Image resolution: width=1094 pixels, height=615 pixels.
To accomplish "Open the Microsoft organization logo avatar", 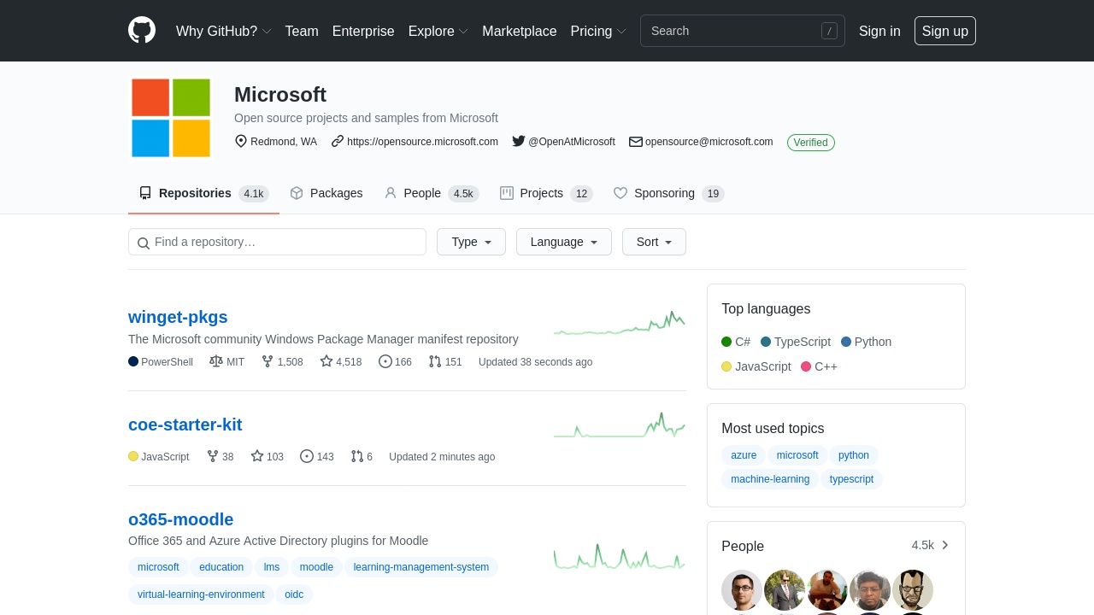I will pos(171,118).
